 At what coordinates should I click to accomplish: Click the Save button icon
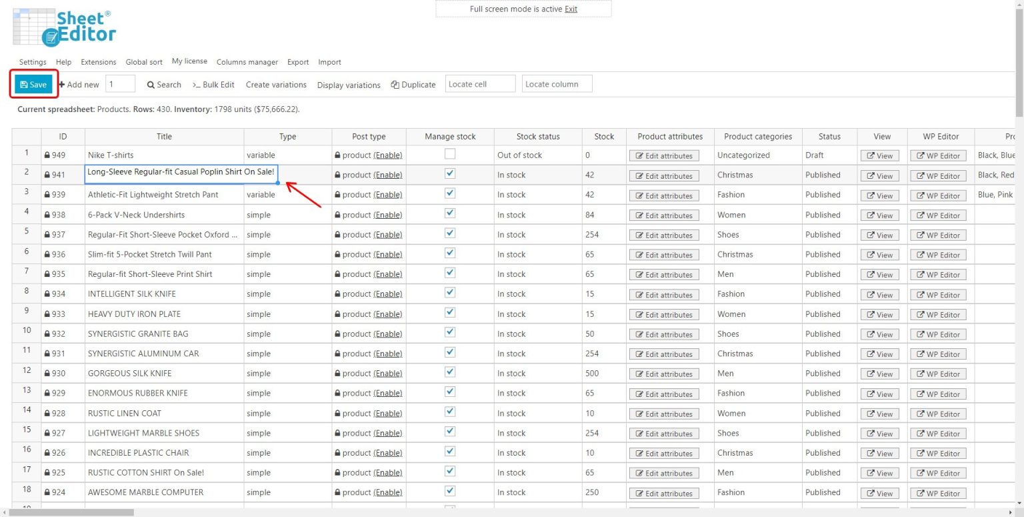(23, 84)
